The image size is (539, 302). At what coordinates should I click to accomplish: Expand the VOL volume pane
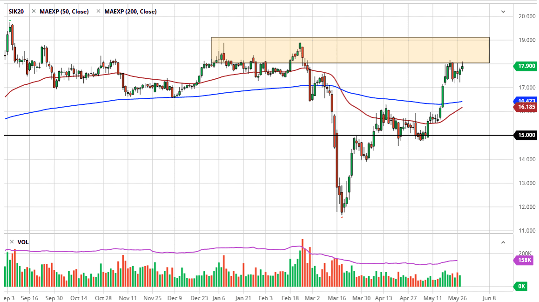[503, 242]
